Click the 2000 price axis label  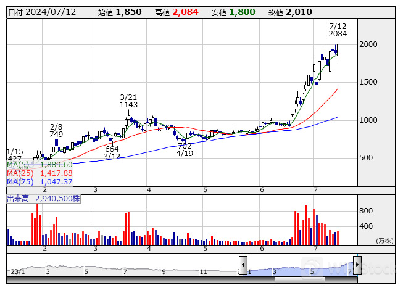click(x=368, y=44)
